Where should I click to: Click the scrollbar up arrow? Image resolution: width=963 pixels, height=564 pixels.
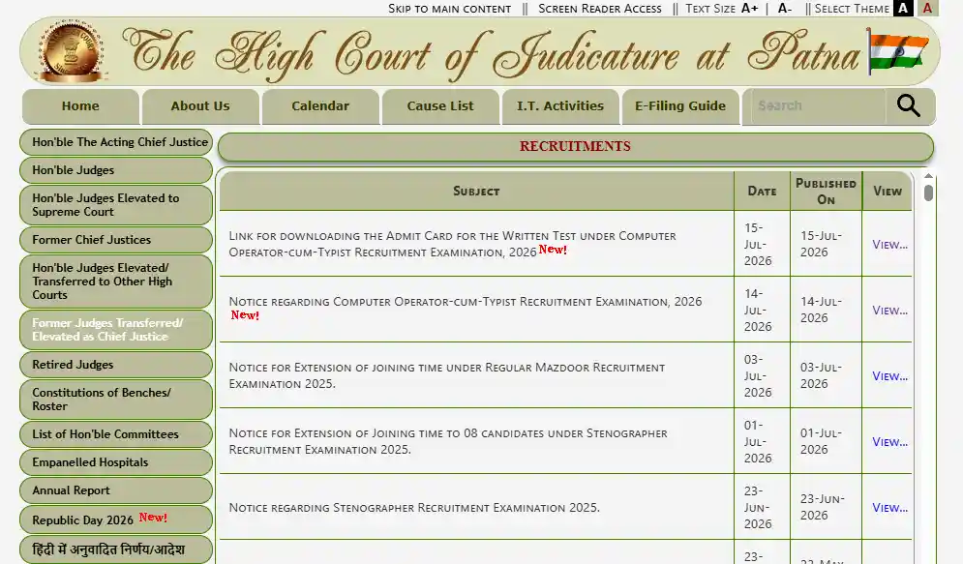coord(928,176)
